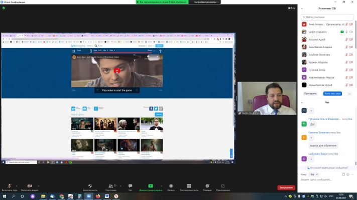Click the shared video's red progress bar
Screen dimensions: 357x200
123,52
